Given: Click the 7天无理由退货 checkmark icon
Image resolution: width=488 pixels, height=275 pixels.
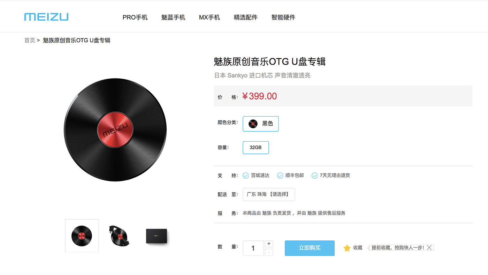Looking at the screenshot, I should click(x=314, y=176).
